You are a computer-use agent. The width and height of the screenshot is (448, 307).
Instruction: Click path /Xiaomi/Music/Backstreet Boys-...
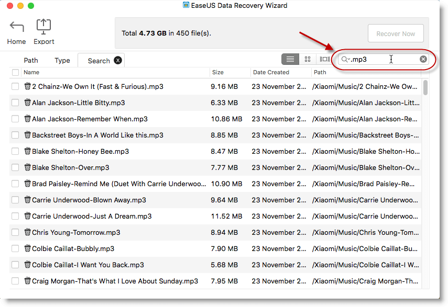(365, 135)
